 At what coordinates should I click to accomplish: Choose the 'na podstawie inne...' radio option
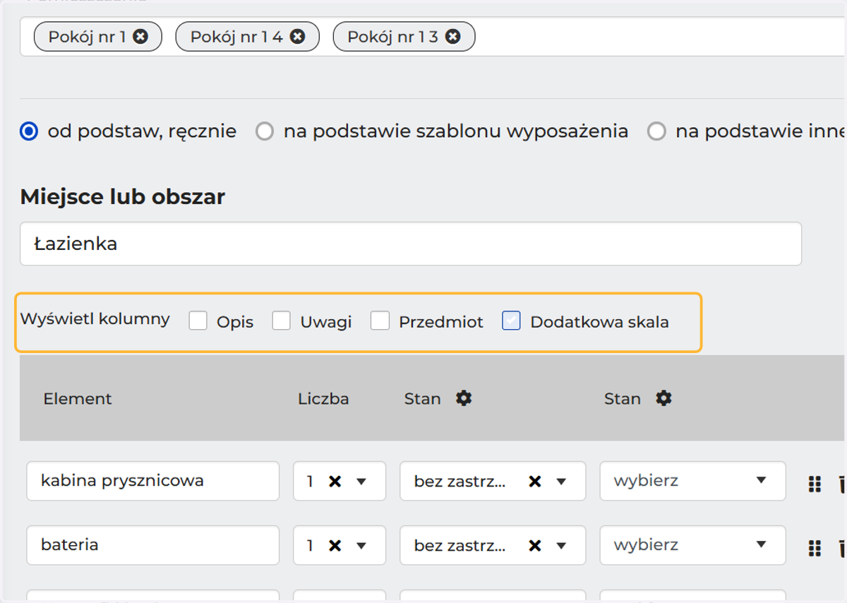coord(656,131)
